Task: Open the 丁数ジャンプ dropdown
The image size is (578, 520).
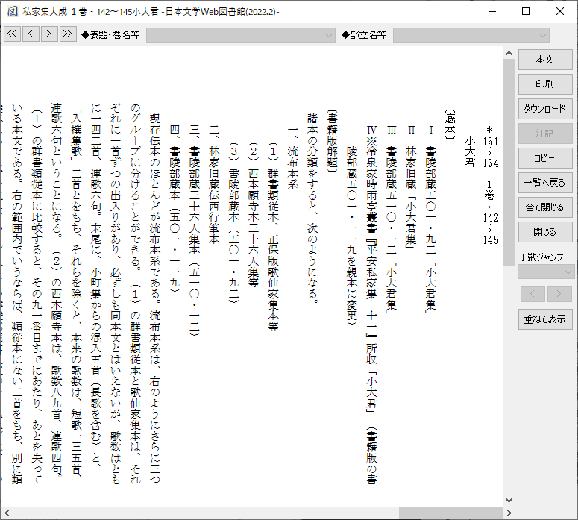Action: coord(546,272)
